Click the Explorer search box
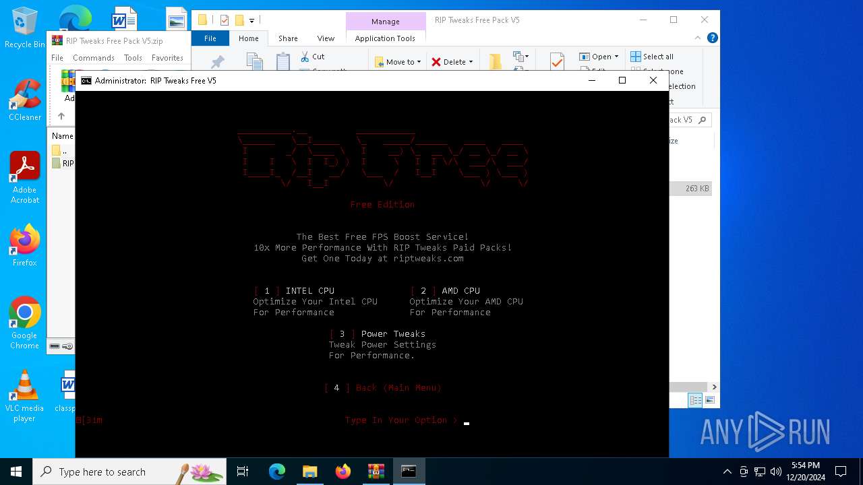This screenshot has width=863, height=485. (690, 120)
